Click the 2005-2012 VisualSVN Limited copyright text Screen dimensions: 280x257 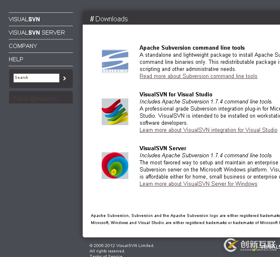(122, 246)
